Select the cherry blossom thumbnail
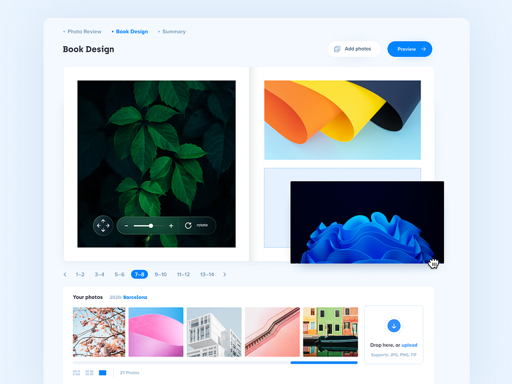Viewport: 512px width, 384px height. (x=99, y=332)
